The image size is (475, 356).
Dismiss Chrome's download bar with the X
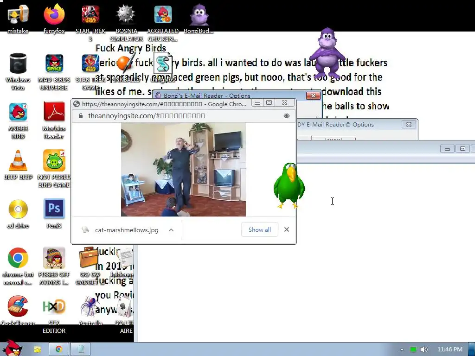(287, 230)
